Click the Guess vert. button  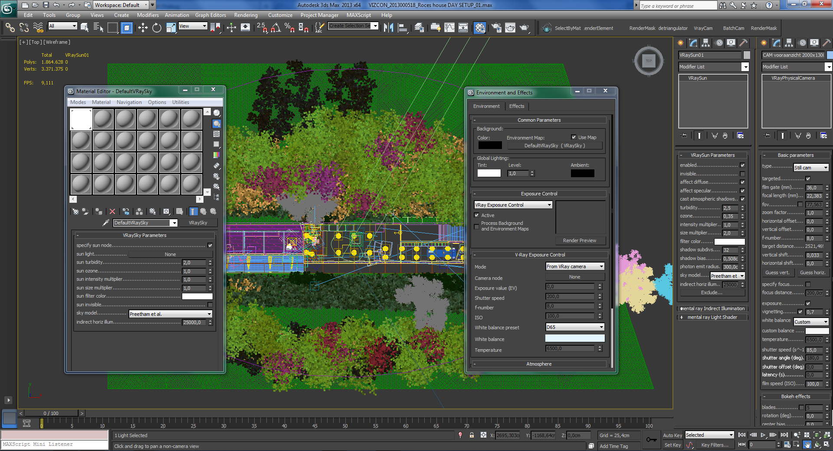[777, 273]
